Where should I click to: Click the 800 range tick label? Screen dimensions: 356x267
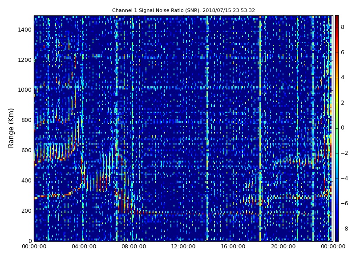[26, 120]
